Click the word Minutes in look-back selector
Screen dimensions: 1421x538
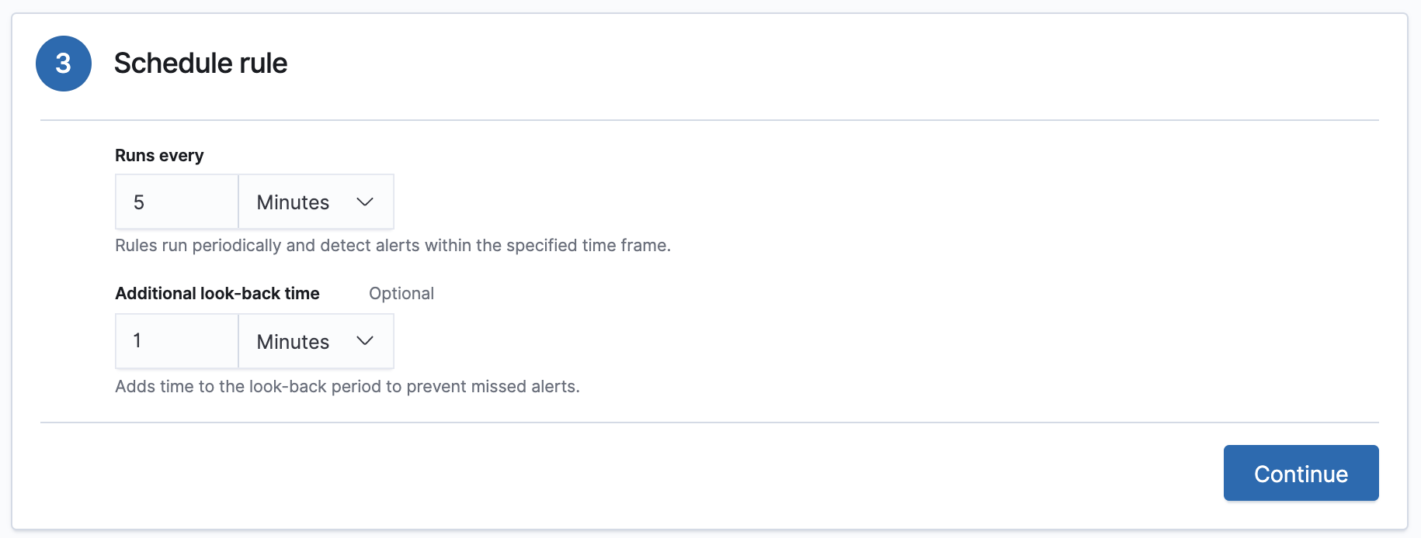click(x=293, y=342)
